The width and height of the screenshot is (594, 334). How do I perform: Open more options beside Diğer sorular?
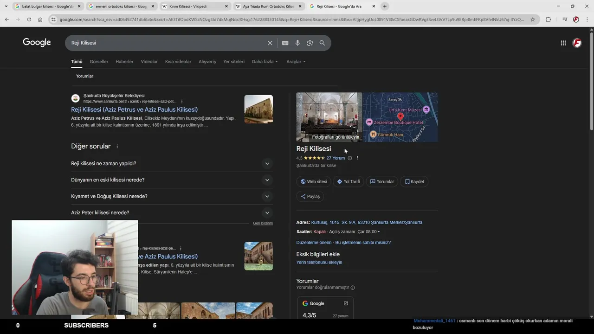click(117, 146)
